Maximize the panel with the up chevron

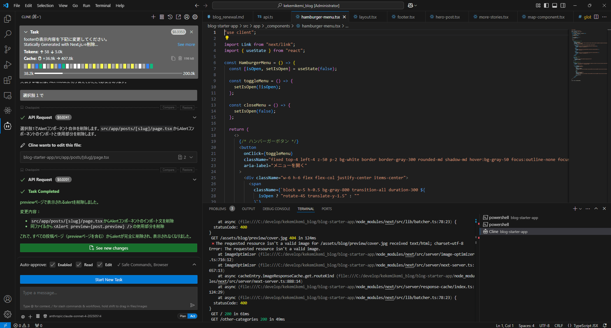[596, 208]
